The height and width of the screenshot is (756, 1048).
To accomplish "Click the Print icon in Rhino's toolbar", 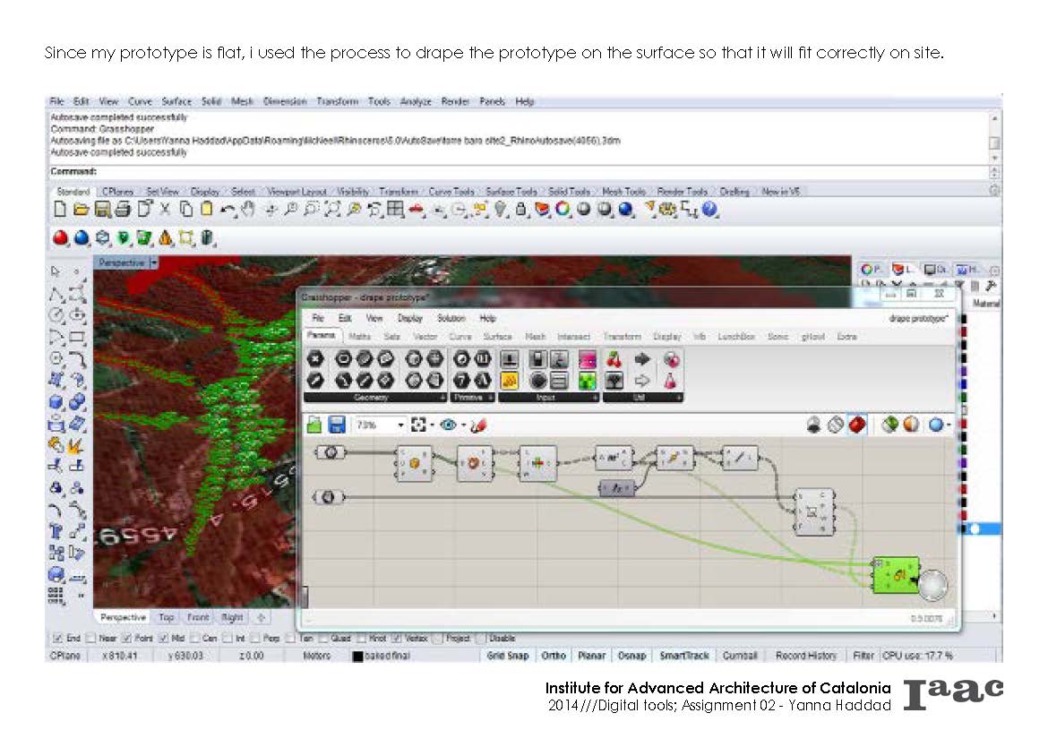I will [x=123, y=210].
